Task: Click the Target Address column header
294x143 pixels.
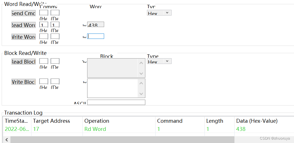Action: [57, 121]
